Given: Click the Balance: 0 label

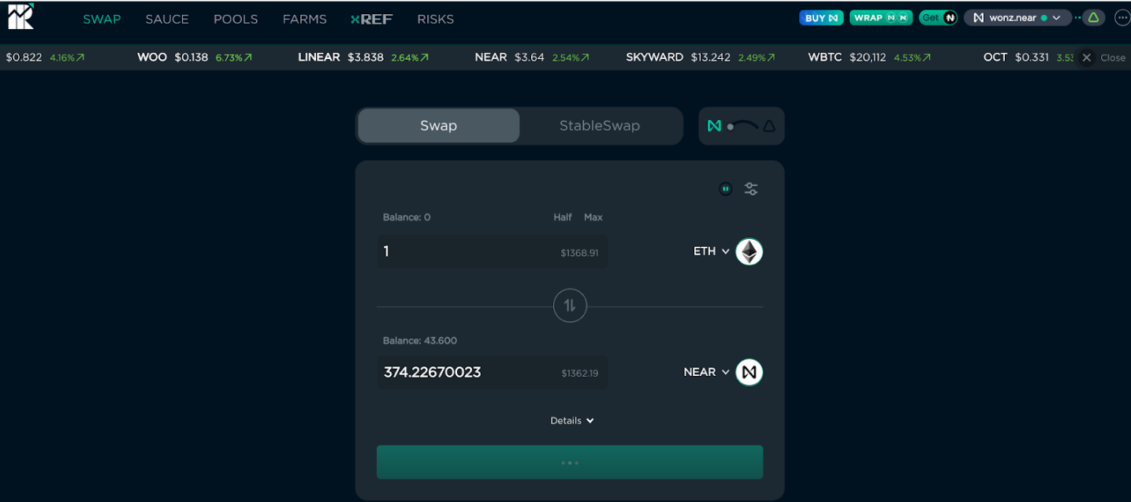Looking at the screenshot, I should (407, 218).
